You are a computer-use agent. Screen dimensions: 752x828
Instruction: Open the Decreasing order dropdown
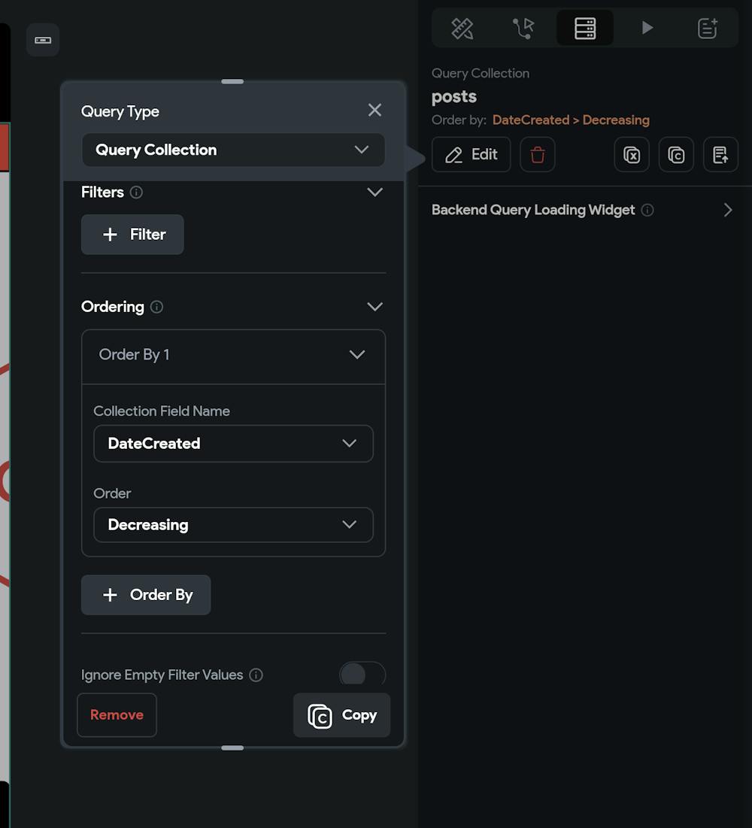coord(233,525)
